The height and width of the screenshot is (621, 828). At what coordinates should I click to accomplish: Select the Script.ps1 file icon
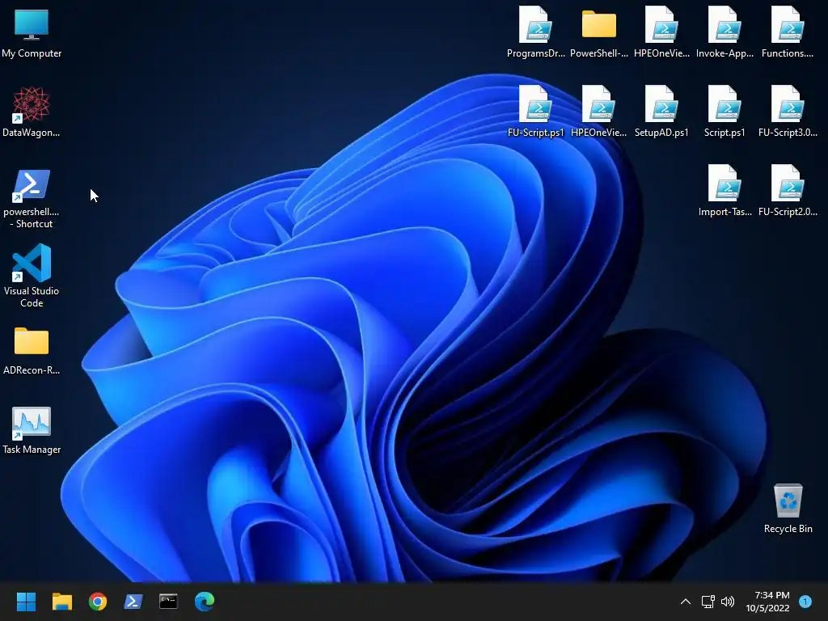(x=724, y=111)
